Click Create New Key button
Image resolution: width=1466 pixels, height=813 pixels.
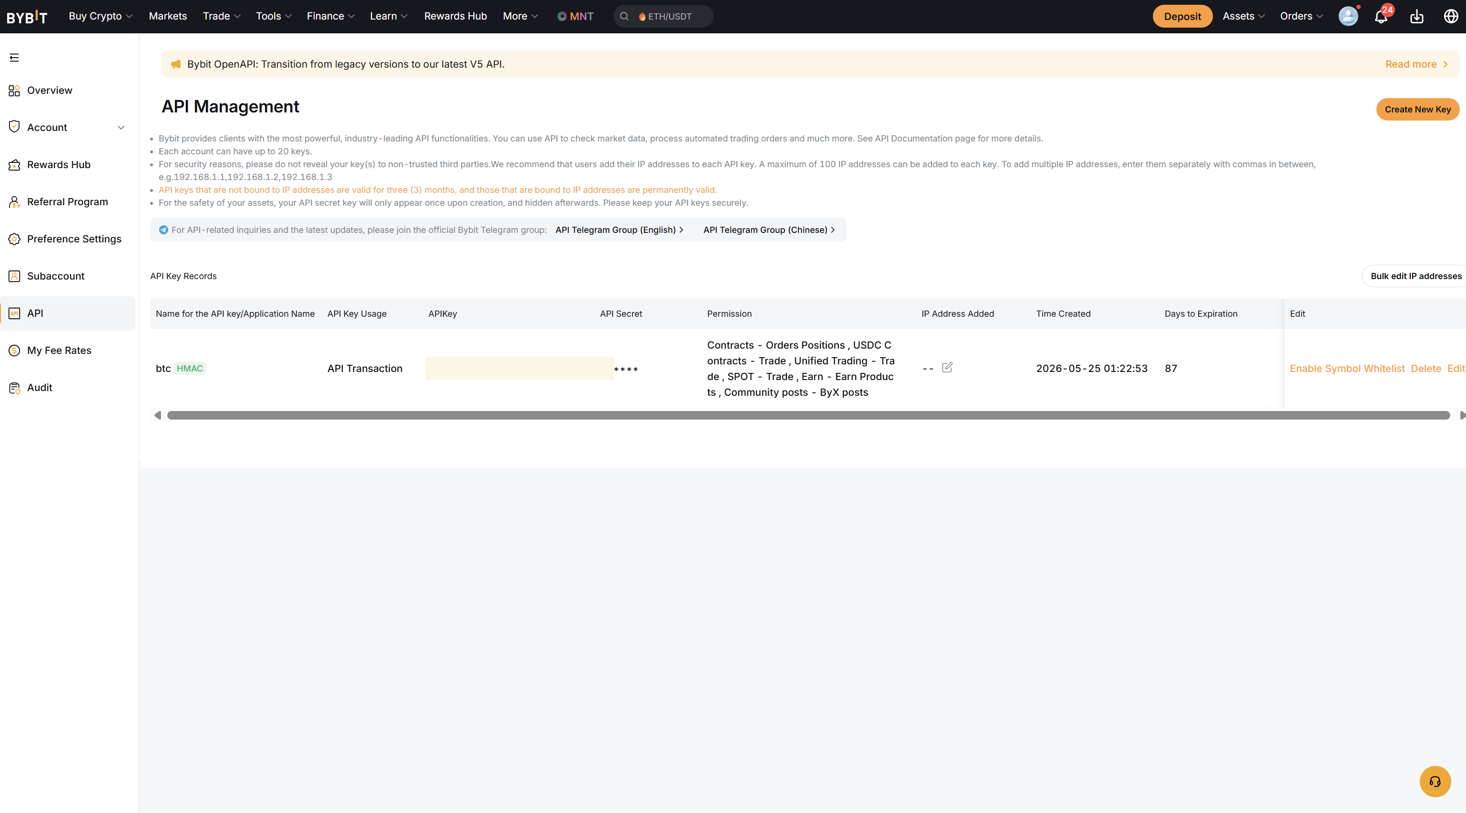click(1417, 109)
